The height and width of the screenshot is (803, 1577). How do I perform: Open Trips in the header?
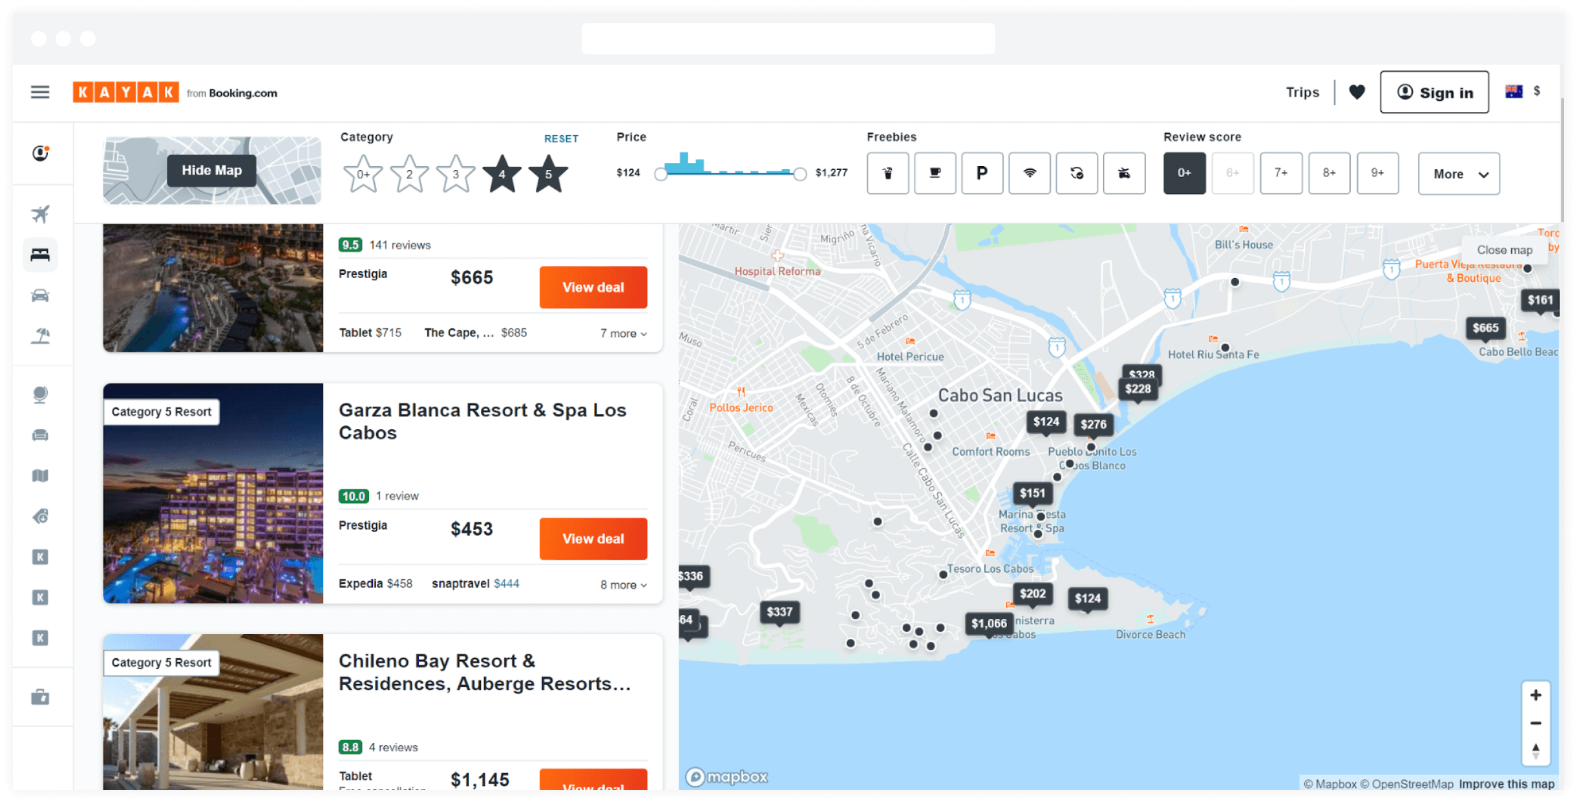pyautogui.click(x=1302, y=92)
